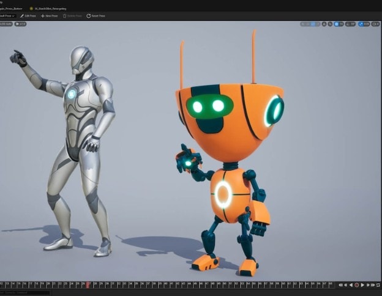The image size is (382, 296).
Task: Open the LOD Auto viewport menu
Action: [x=6, y=24]
